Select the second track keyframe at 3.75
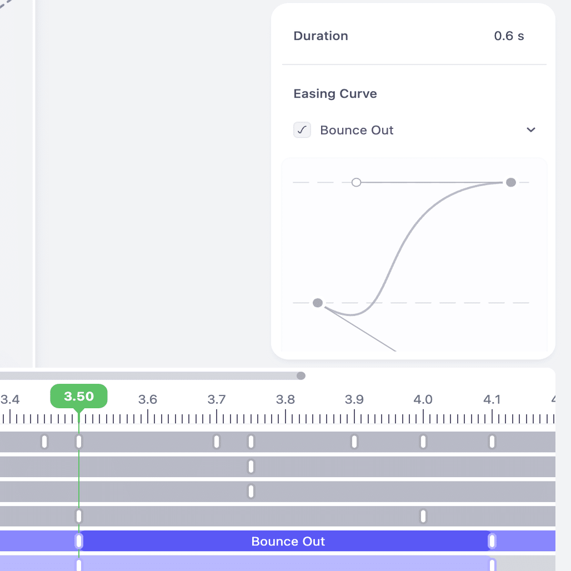The height and width of the screenshot is (571, 571). pyautogui.click(x=251, y=467)
